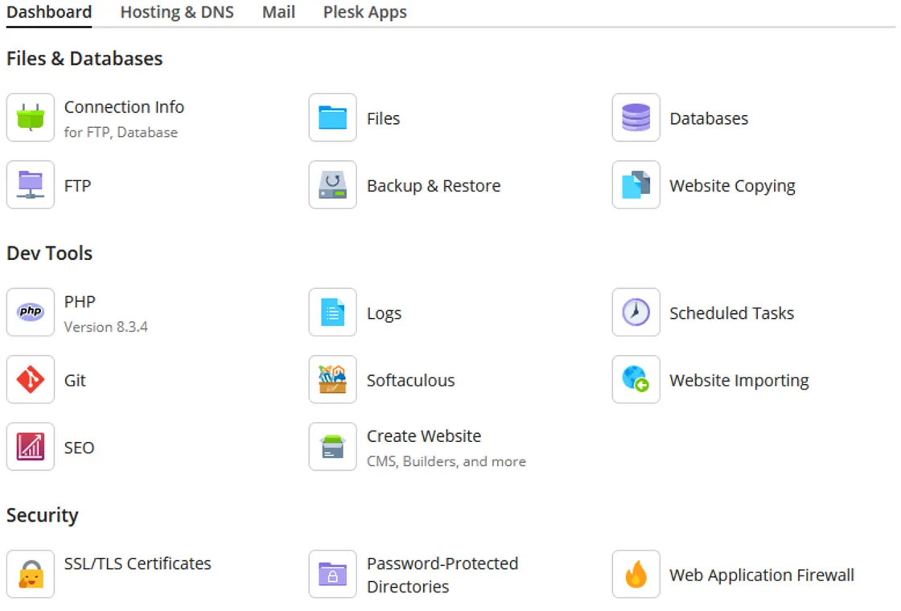Switch to the Hosting & DNS tab

177,12
